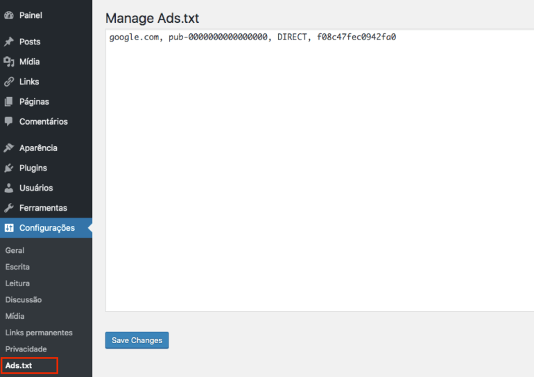Open the Usuários menu label
The width and height of the screenshot is (534, 377).
tap(36, 188)
